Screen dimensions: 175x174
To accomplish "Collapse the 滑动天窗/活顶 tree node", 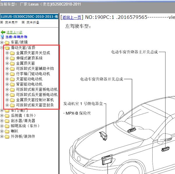I will pos(2,48).
